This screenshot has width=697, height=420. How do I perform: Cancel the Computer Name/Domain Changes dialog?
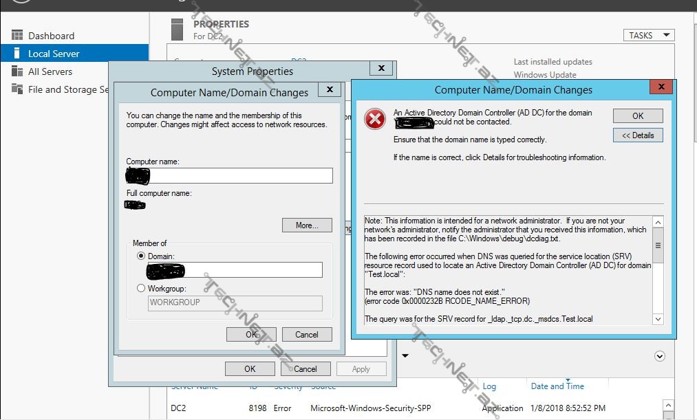(x=306, y=335)
